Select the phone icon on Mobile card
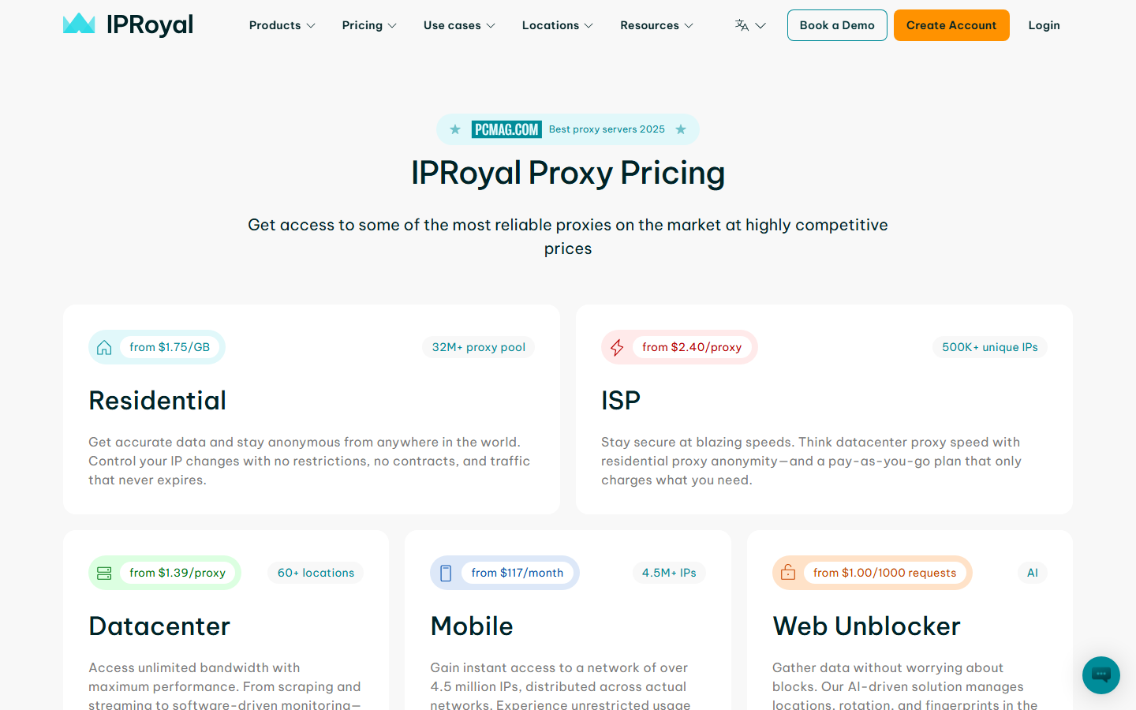The height and width of the screenshot is (710, 1136). click(x=446, y=573)
